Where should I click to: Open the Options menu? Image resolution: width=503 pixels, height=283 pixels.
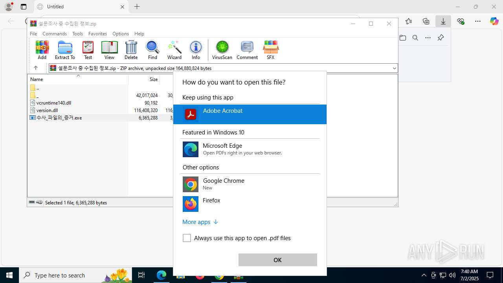[x=121, y=34]
